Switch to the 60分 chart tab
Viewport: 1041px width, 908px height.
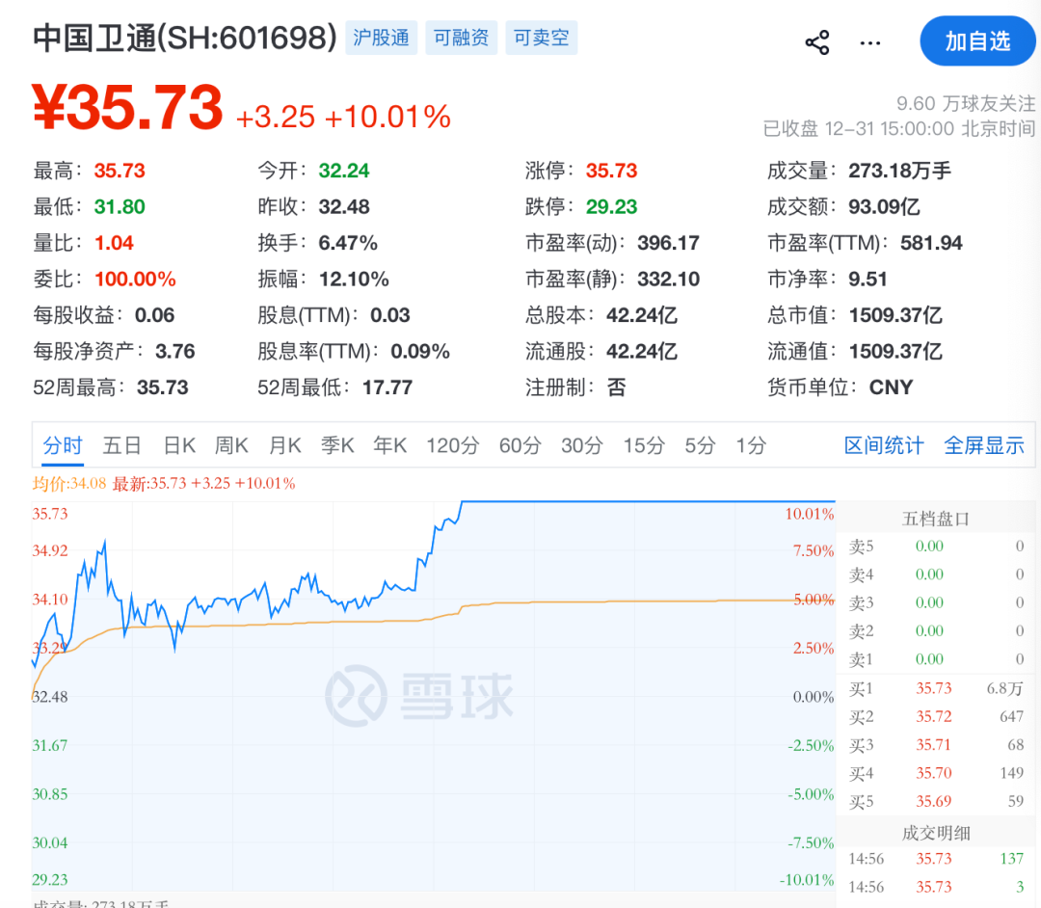[x=520, y=445]
